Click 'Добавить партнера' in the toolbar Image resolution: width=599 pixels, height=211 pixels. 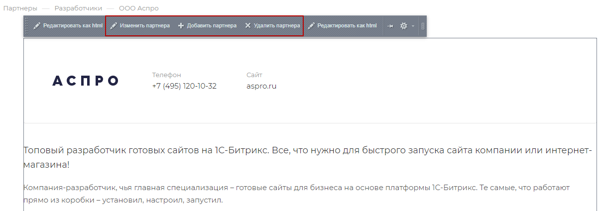coord(207,26)
